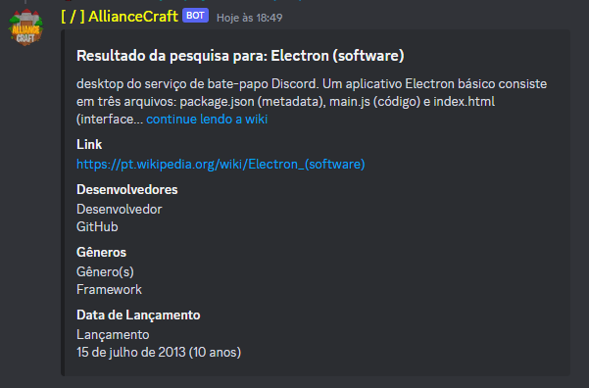The height and width of the screenshot is (388, 589).
Task: Select the Data de Lançamento heading
Action: coord(138,315)
